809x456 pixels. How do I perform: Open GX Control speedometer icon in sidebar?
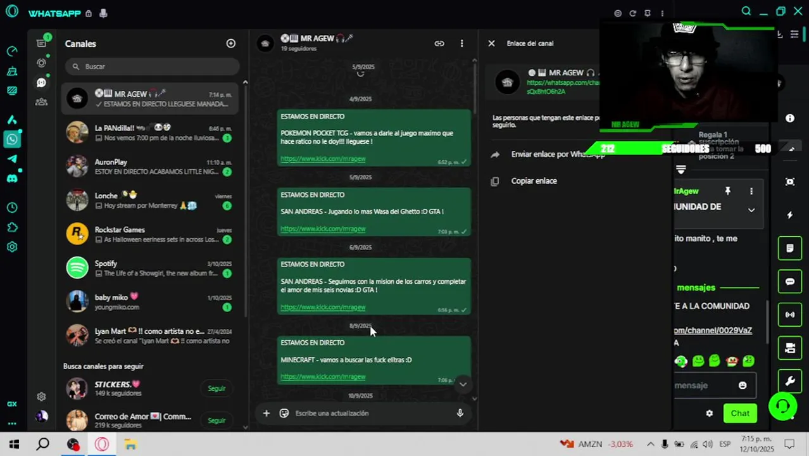tap(12, 51)
